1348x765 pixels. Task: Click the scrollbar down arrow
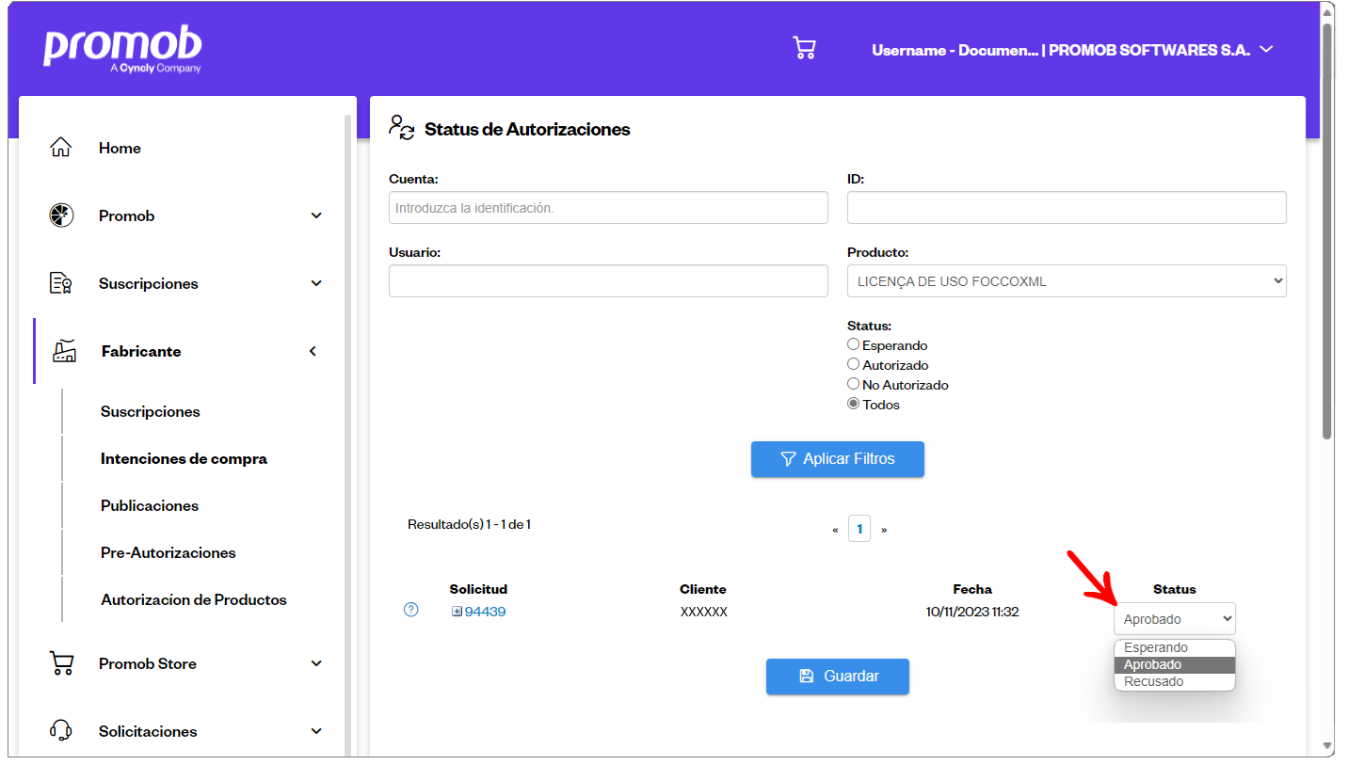1327,746
